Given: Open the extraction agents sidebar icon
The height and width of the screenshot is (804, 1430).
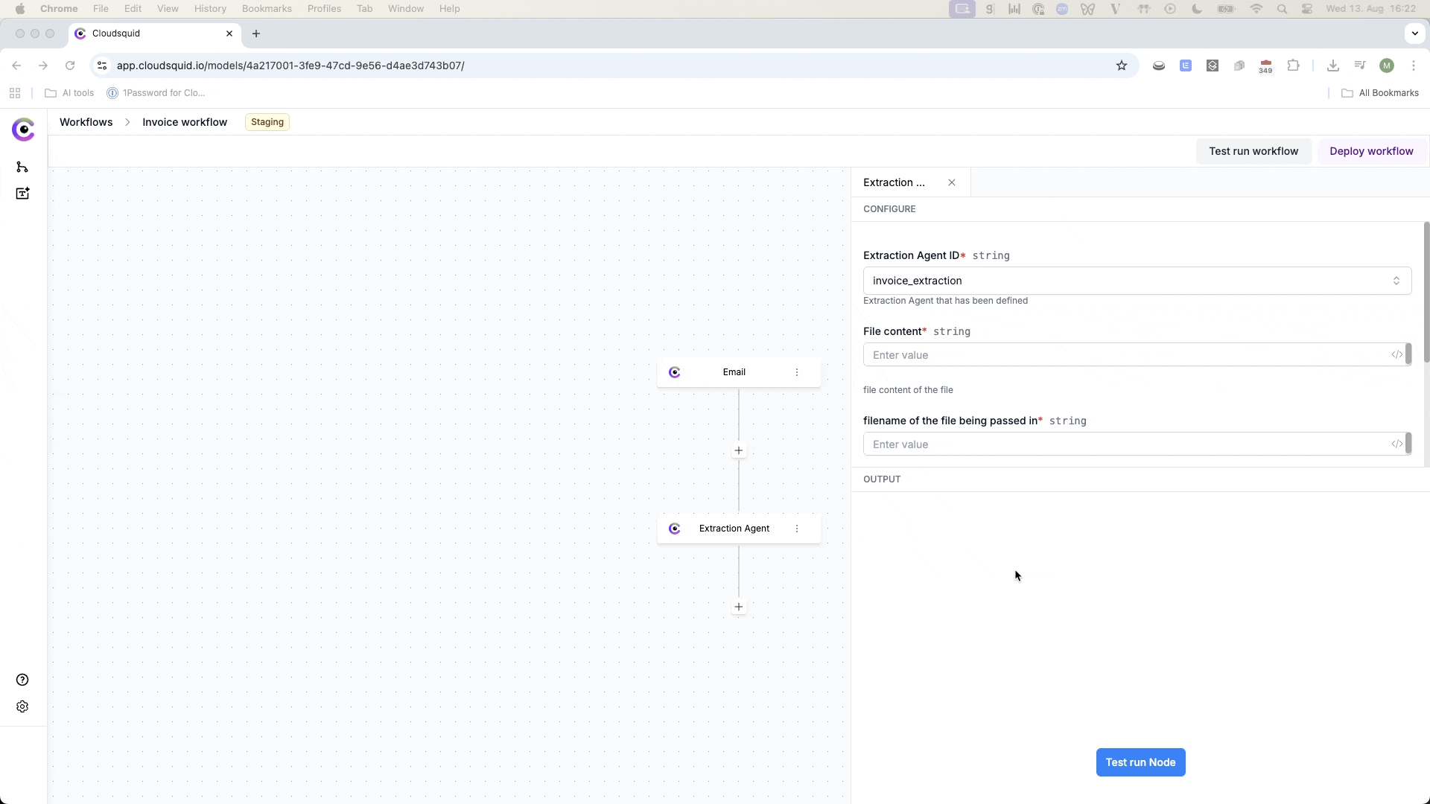Looking at the screenshot, I should tap(22, 194).
